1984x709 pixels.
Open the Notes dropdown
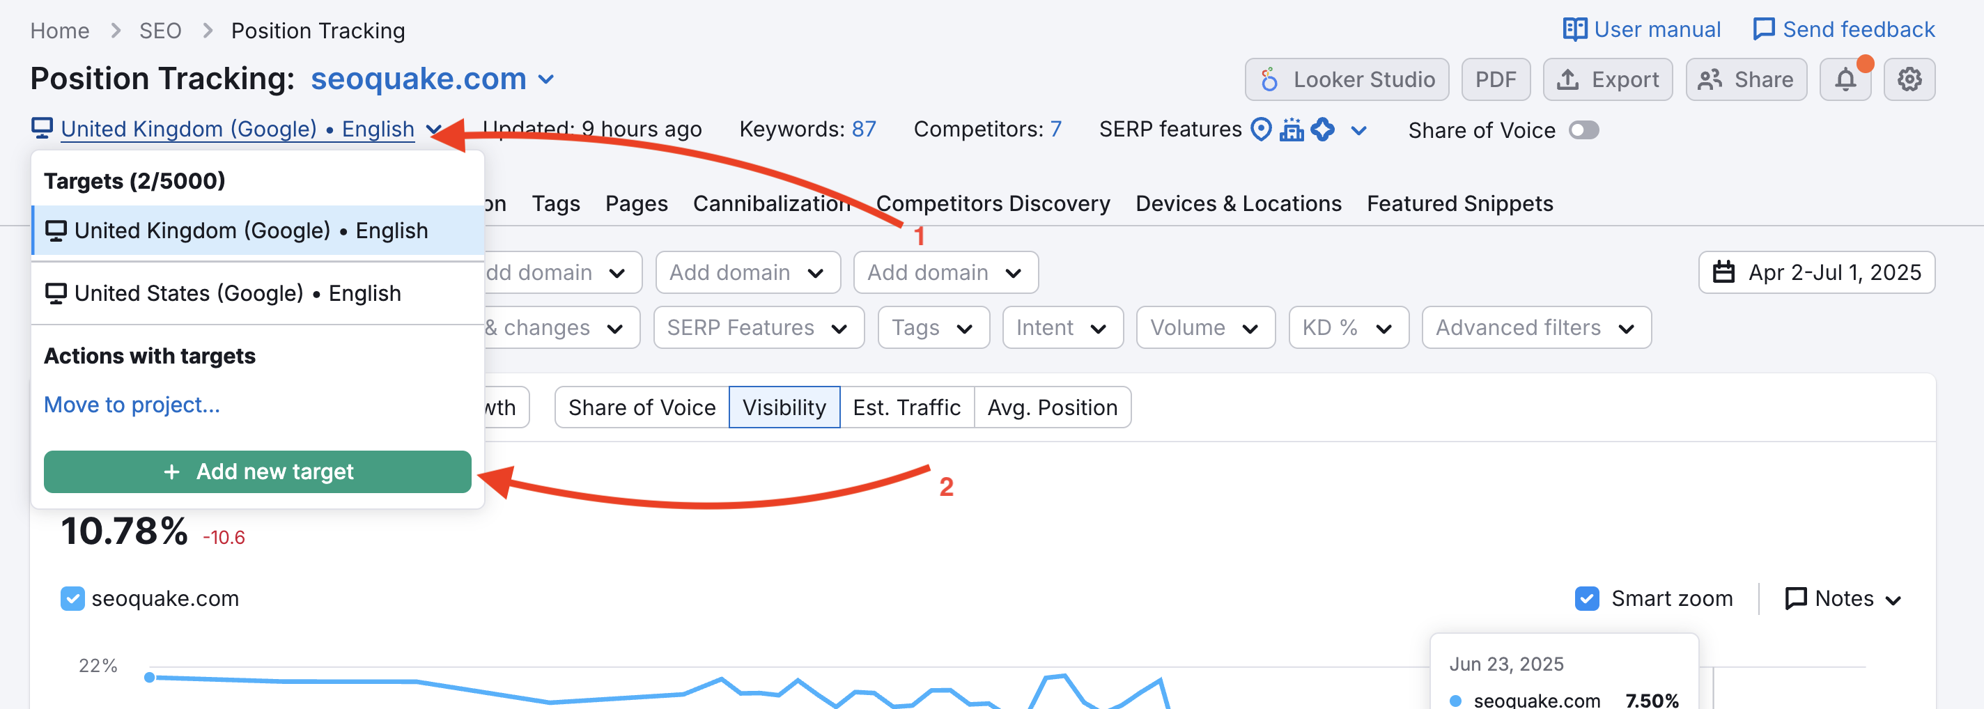click(1843, 598)
